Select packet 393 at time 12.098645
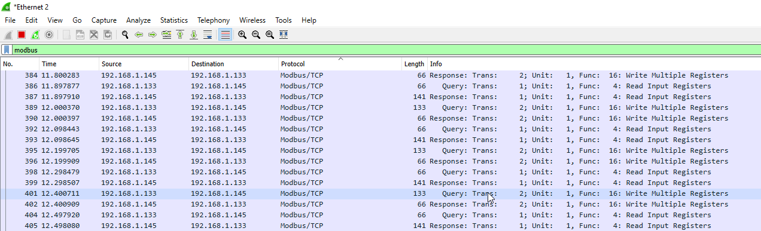 (x=380, y=140)
